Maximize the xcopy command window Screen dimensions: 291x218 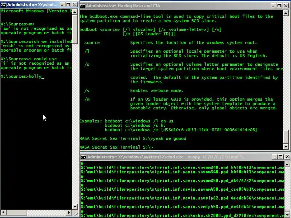pyautogui.click(x=280, y=157)
